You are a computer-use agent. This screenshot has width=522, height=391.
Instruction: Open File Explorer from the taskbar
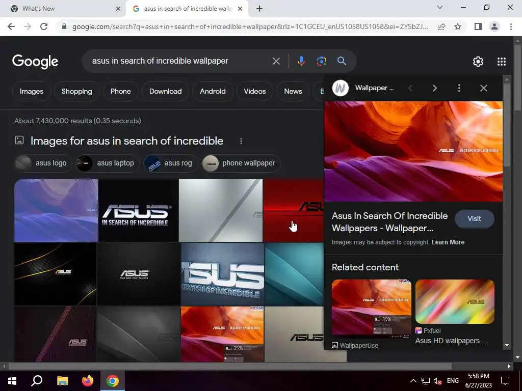(x=62, y=381)
